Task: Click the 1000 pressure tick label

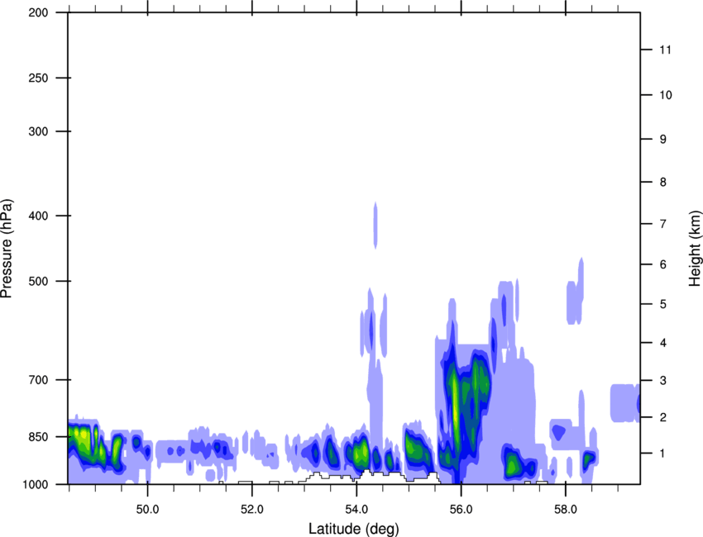Action: (x=36, y=484)
